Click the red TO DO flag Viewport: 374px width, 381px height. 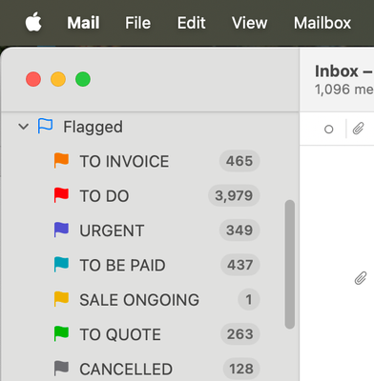(61, 195)
